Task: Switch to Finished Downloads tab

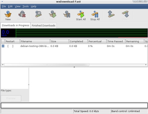Action: pos(43,25)
